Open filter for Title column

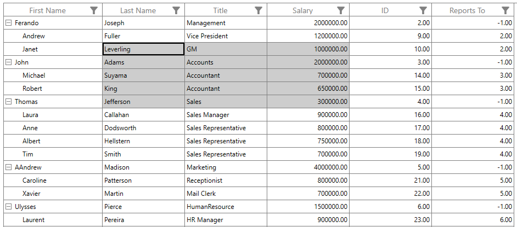(259, 10)
